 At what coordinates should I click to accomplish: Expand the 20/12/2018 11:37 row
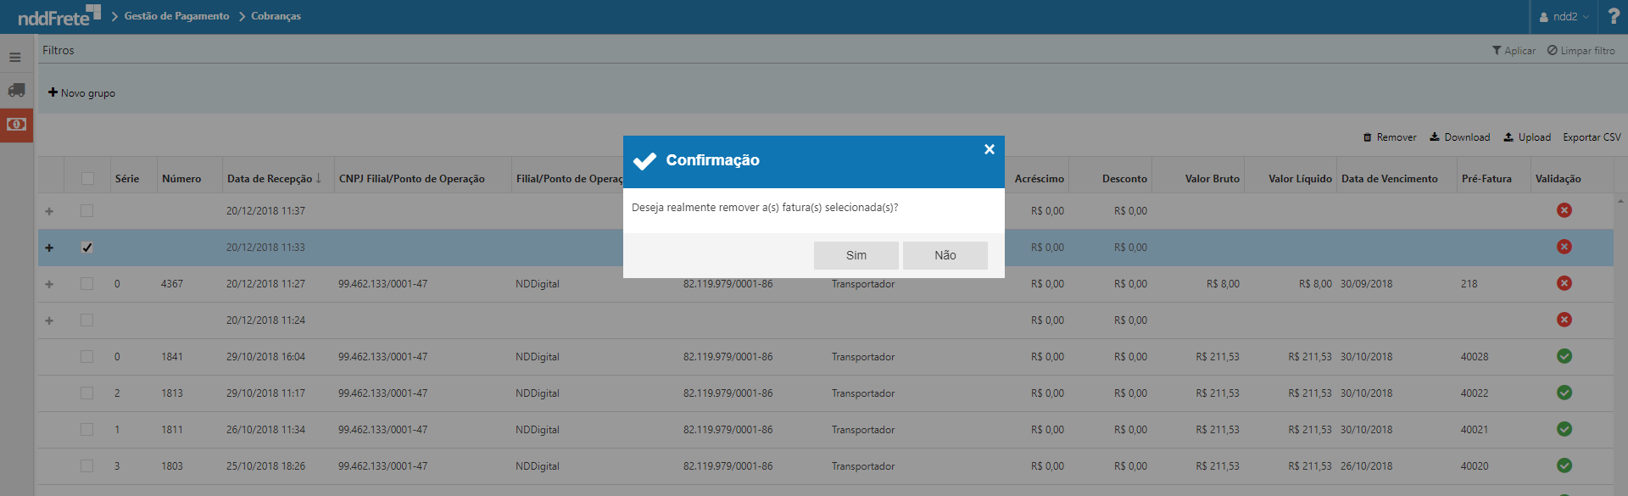tap(49, 211)
